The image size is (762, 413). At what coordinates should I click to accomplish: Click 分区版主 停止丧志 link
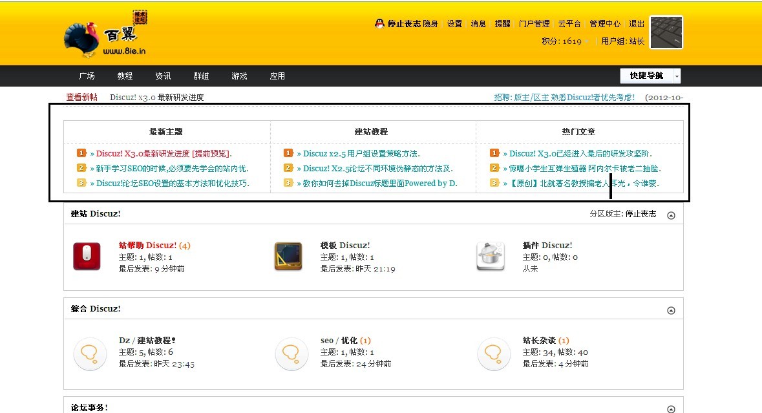click(640, 214)
